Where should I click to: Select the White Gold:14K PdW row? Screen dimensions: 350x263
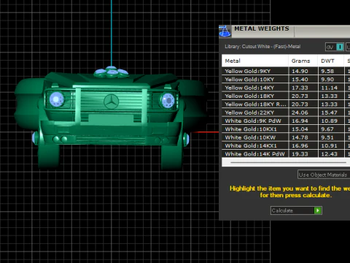(286, 154)
